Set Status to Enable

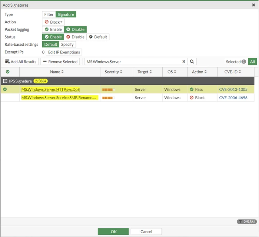(53, 37)
